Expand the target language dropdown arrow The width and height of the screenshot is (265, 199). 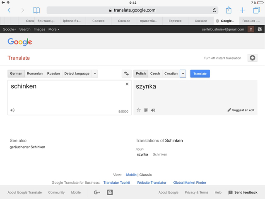pyautogui.click(x=183, y=74)
